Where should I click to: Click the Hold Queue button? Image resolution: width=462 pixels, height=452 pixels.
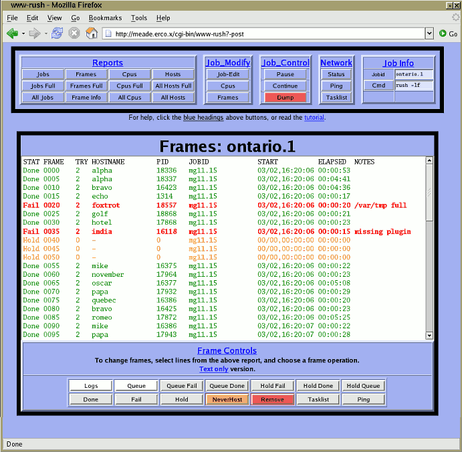pyautogui.click(x=363, y=386)
